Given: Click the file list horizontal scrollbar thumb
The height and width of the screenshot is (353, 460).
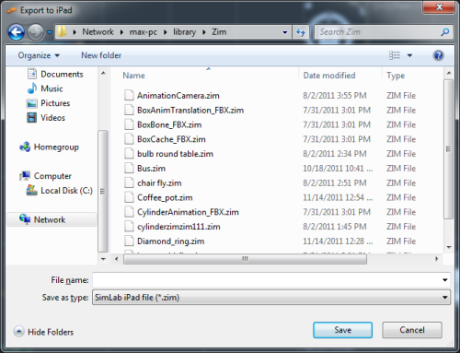Looking at the screenshot, I should pyautogui.click(x=245, y=259).
